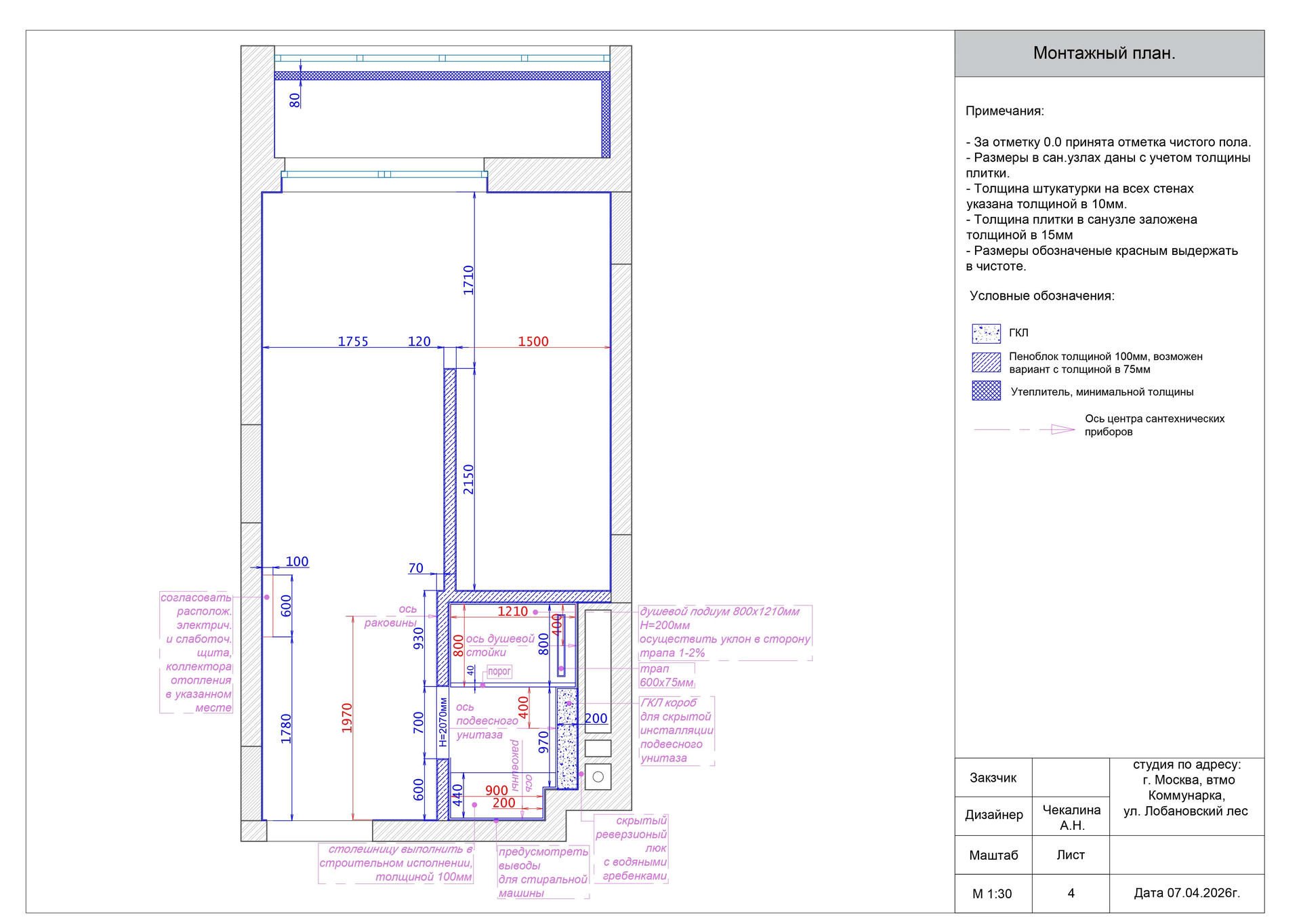Image resolution: width=1301 pixels, height=920 pixels.
Task: Click the Пеноблок diagonal hatch legend symbol
Action: [986, 362]
